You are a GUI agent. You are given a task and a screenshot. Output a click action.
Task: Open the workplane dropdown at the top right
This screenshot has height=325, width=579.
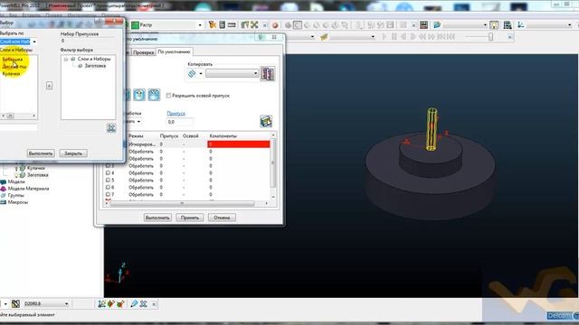click(x=569, y=25)
